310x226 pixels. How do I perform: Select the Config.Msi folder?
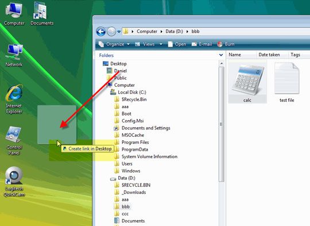point(129,121)
